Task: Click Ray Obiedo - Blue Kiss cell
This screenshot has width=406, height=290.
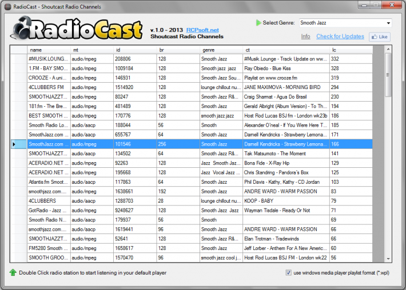Action: [286, 69]
